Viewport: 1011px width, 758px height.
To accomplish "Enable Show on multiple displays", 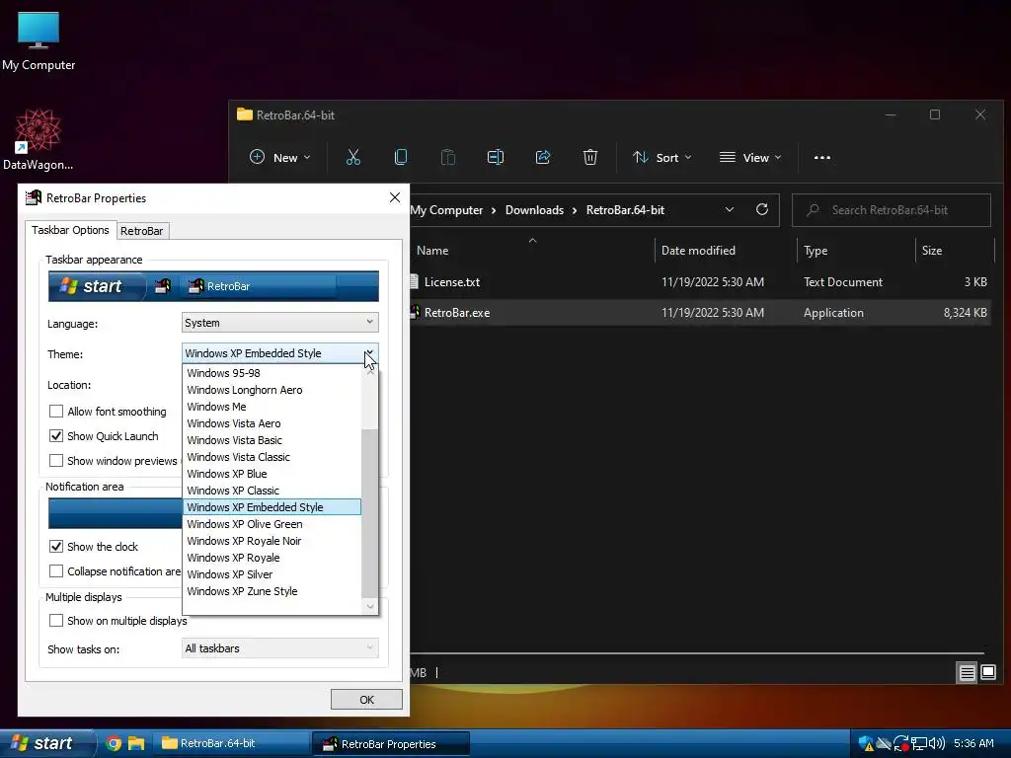I will coord(56,620).
